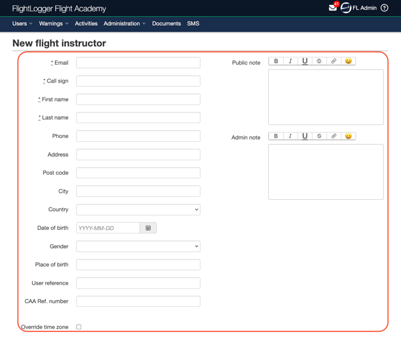Expand the Country dropdown
Image resolution: width=401 pixels, height=338 pixels.
tap(138, 209)
